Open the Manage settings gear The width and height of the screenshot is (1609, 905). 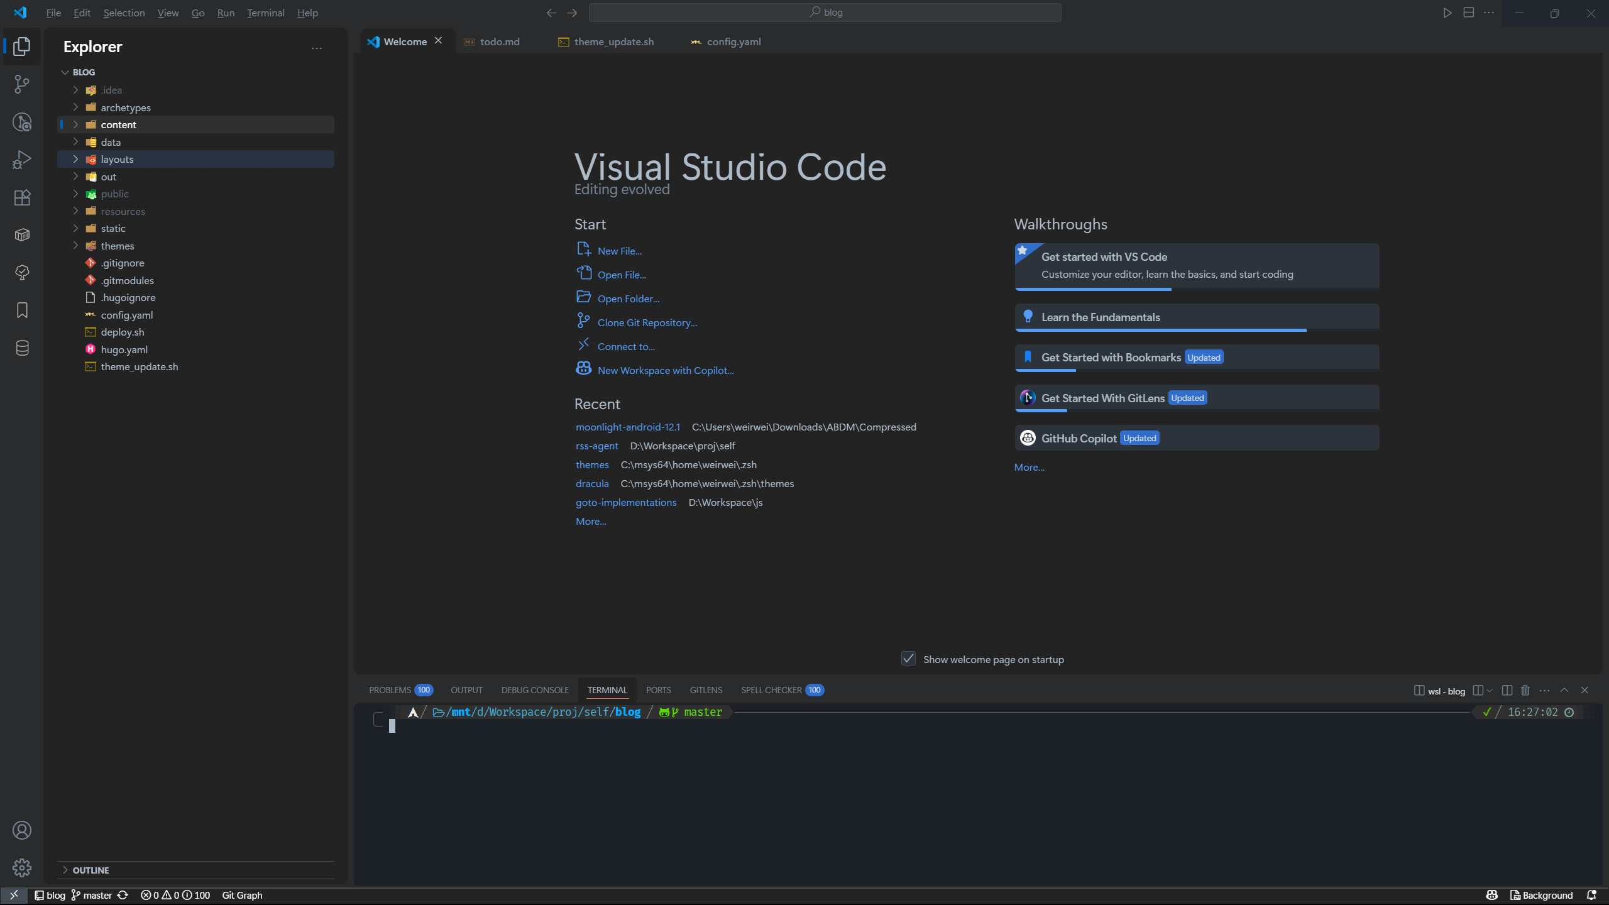[x=22, y=868]
